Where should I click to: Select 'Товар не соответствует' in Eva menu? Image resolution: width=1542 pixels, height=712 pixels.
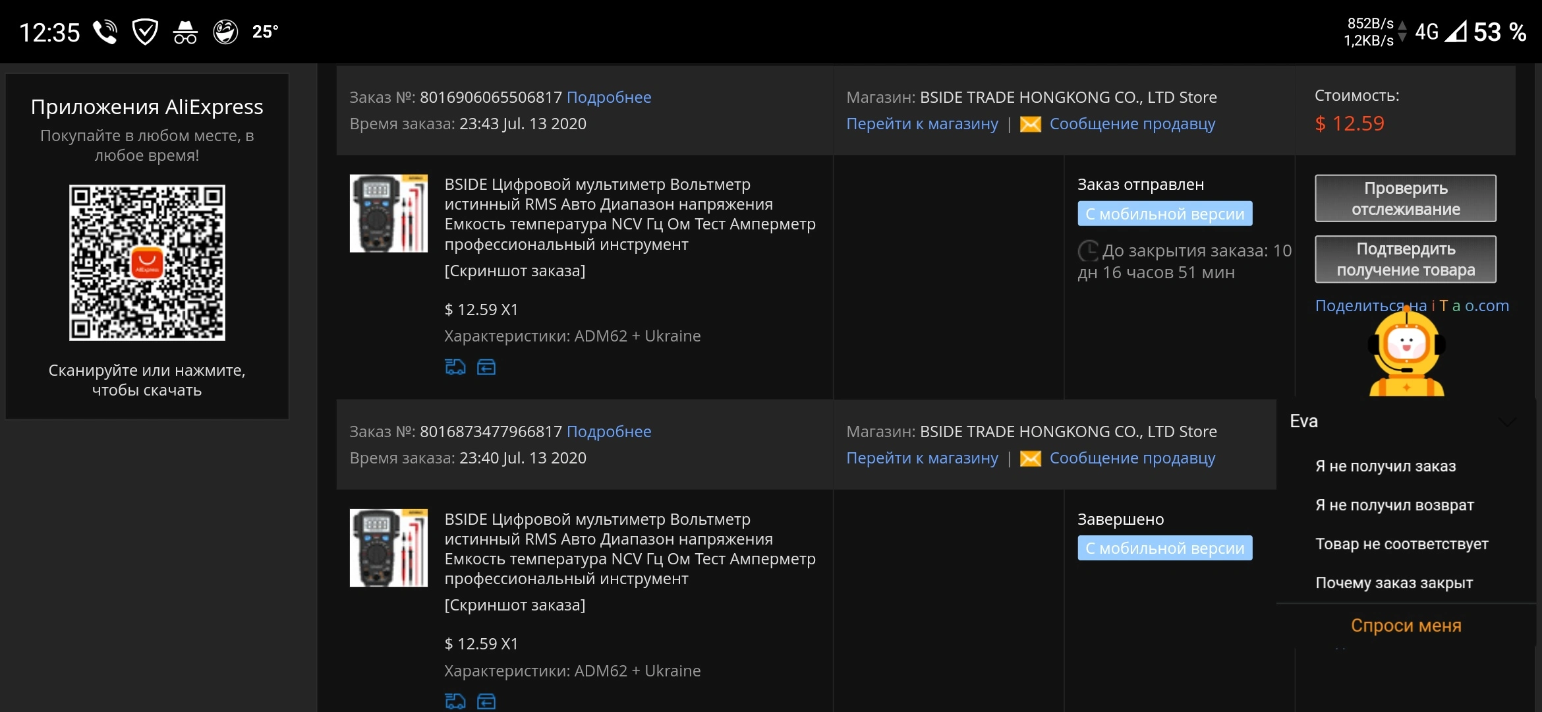pyautogui.click(x=1402, y=544)
